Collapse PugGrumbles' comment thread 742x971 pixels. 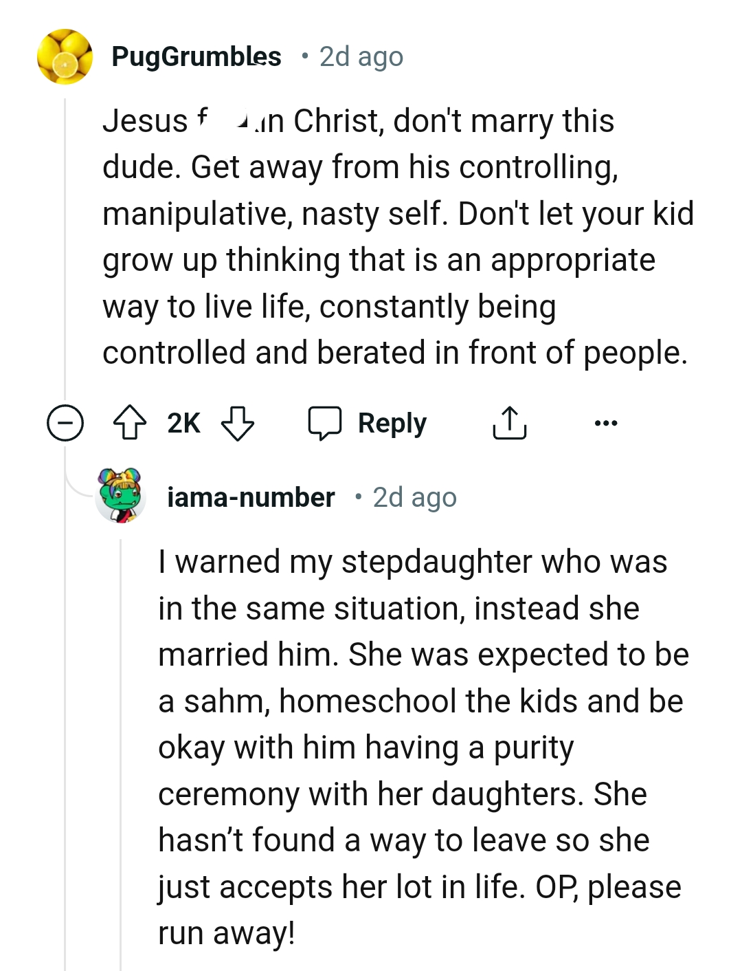[64, 423]
